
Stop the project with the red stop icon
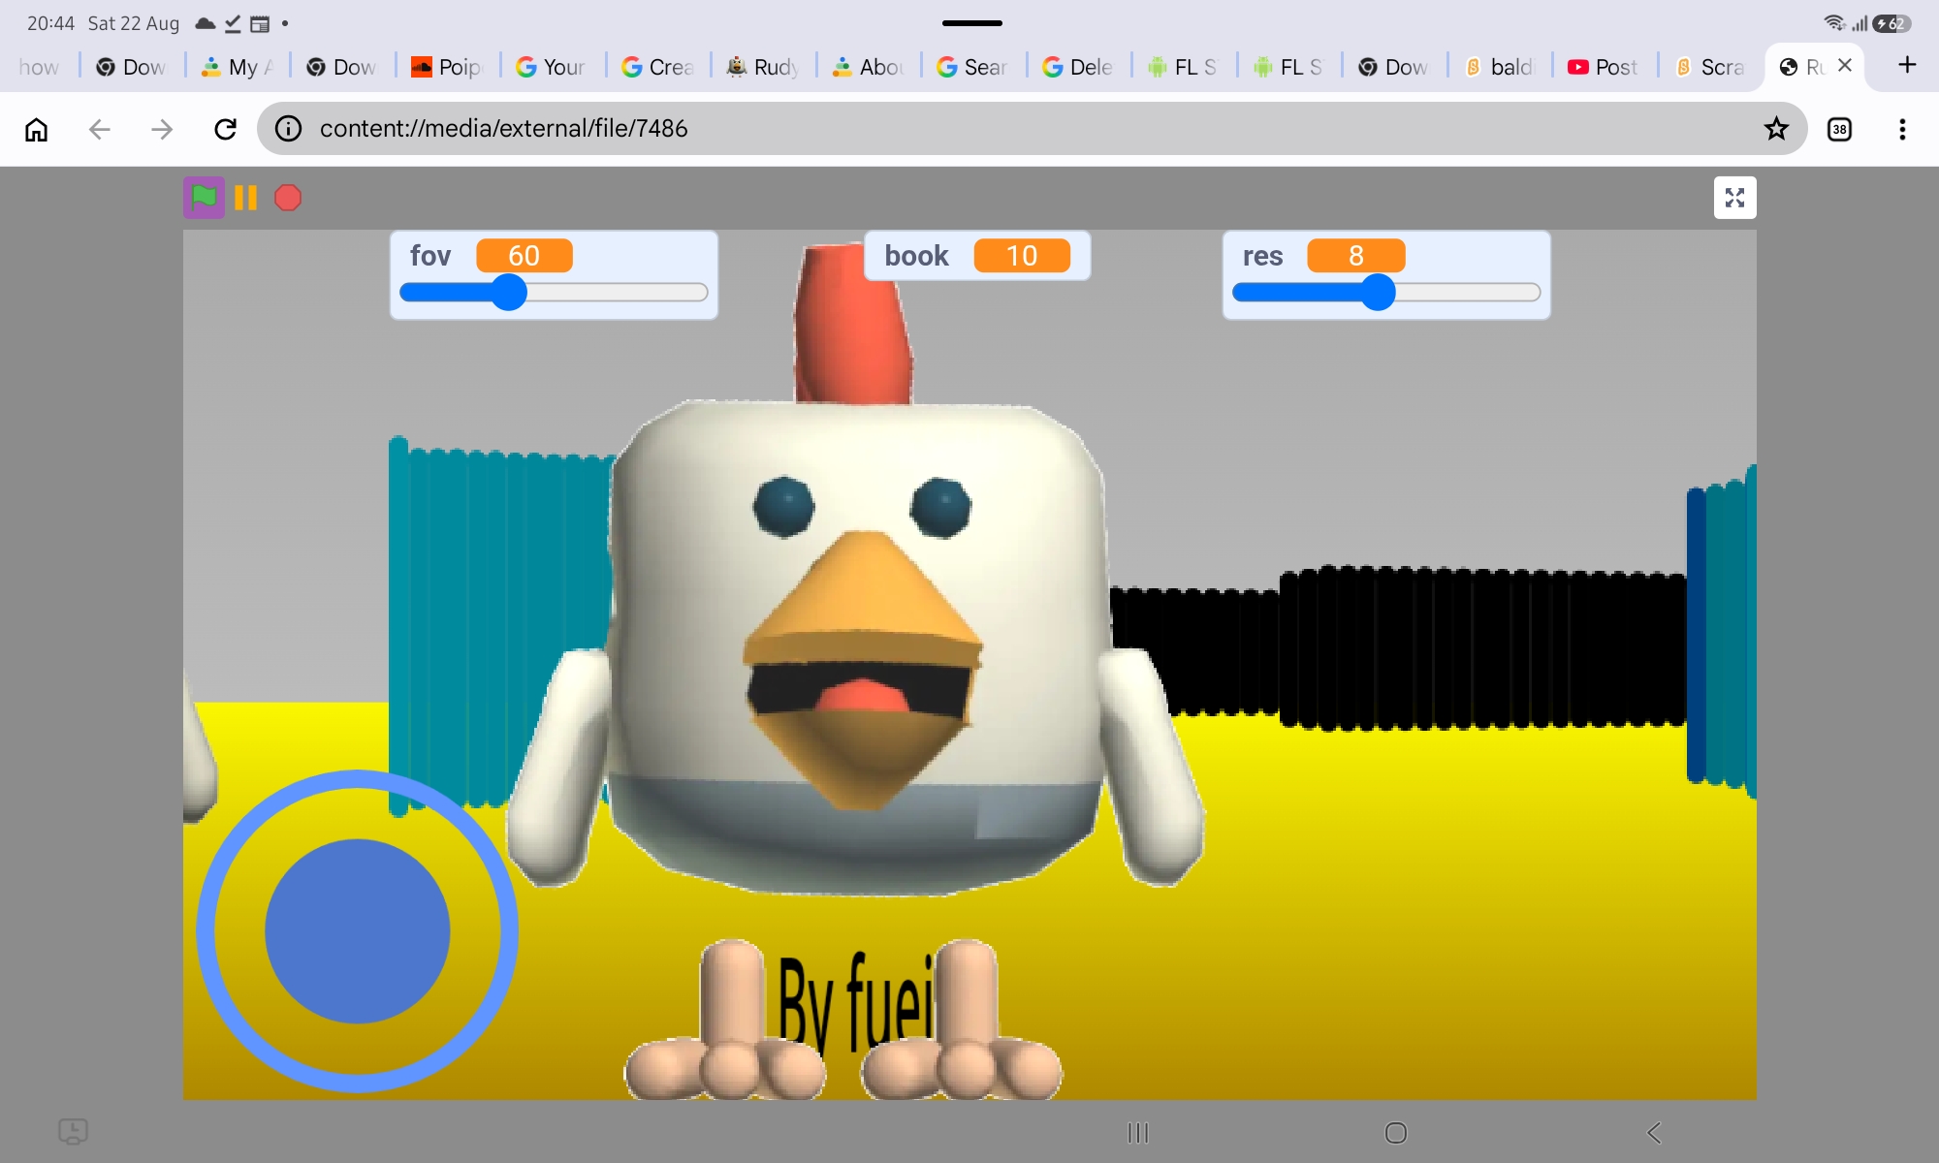tap(288, 198)
